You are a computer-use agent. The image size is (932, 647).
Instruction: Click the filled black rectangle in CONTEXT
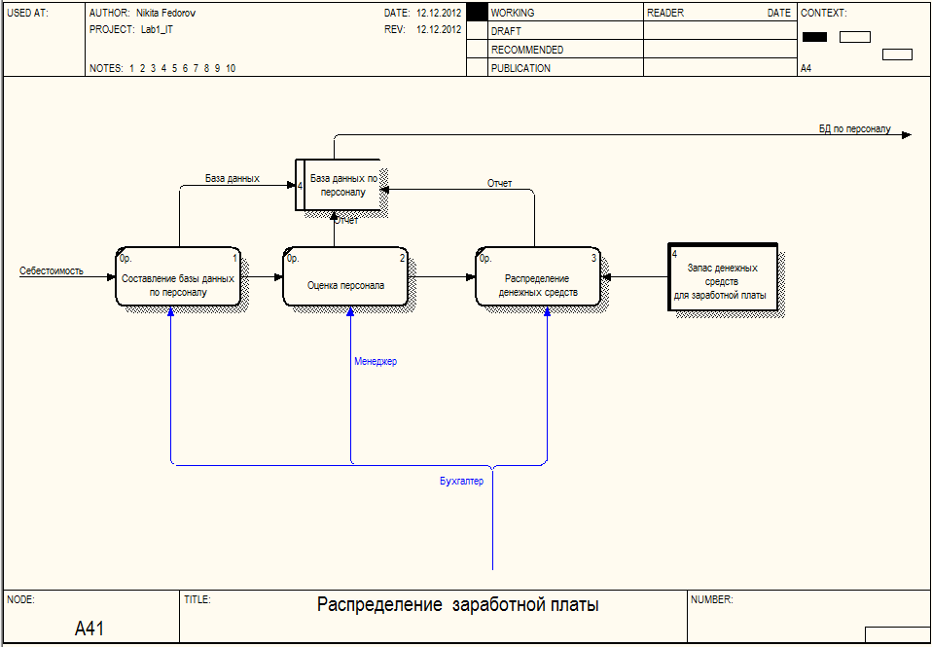(814, 37)
